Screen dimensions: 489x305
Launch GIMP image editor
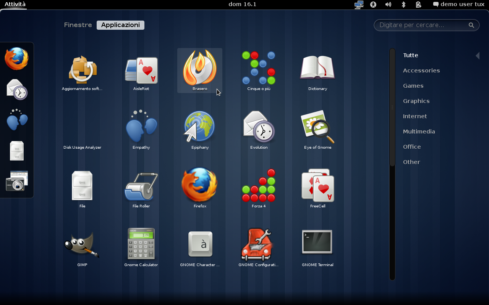tap(82, 247)
